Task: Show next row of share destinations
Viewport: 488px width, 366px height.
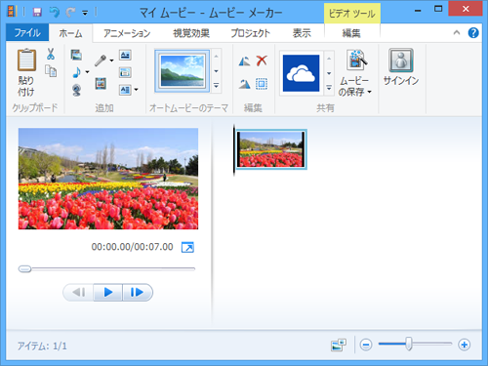Action: pyautogui.click(x=329, y=73)
